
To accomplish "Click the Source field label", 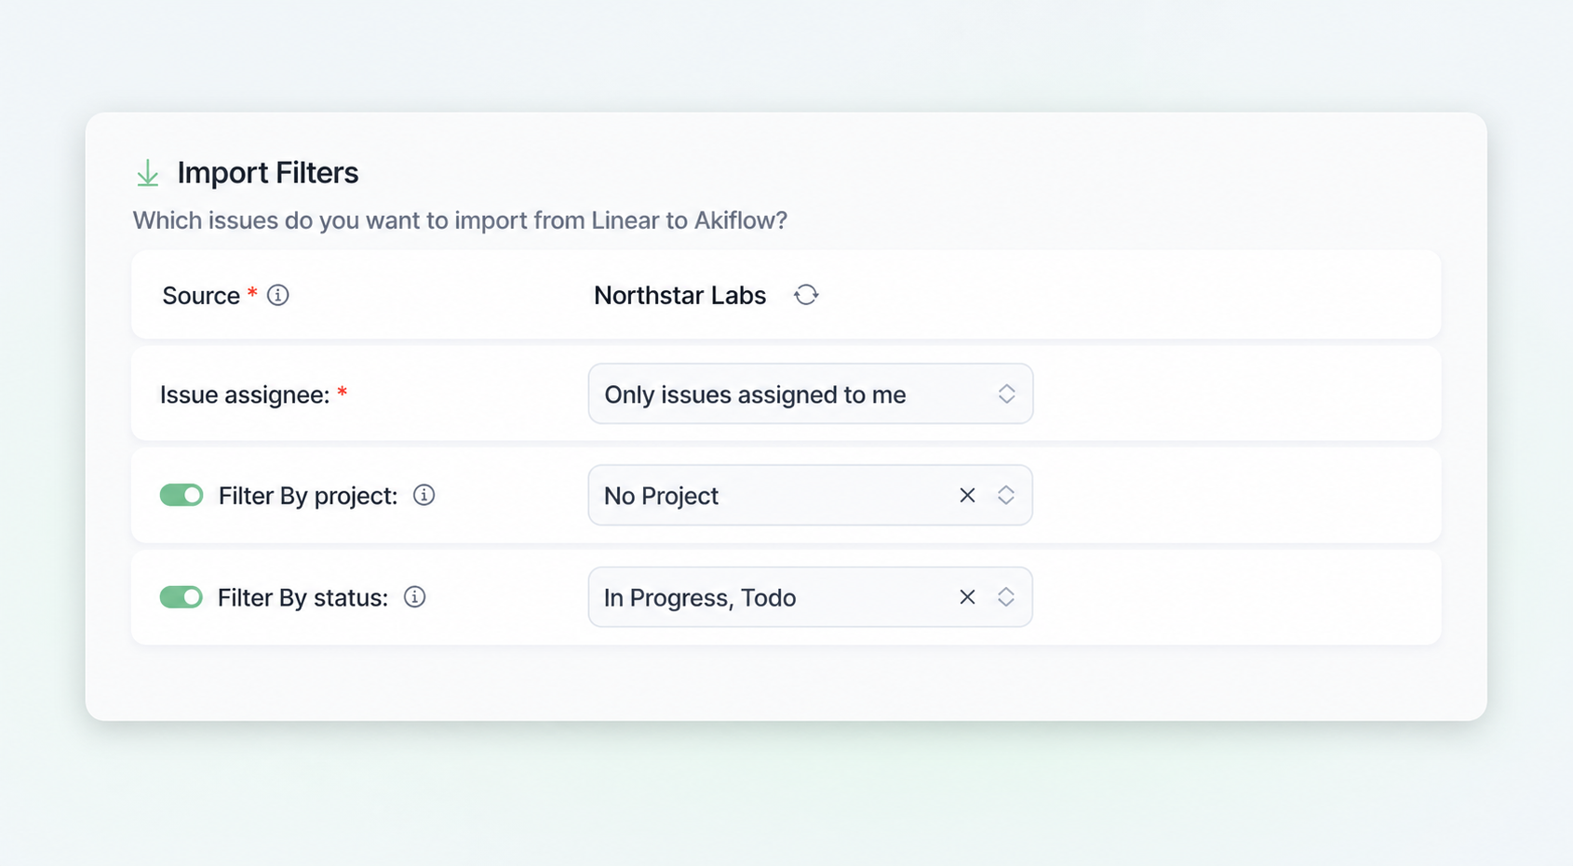I will pyautogui.click(x=201, y=296).
